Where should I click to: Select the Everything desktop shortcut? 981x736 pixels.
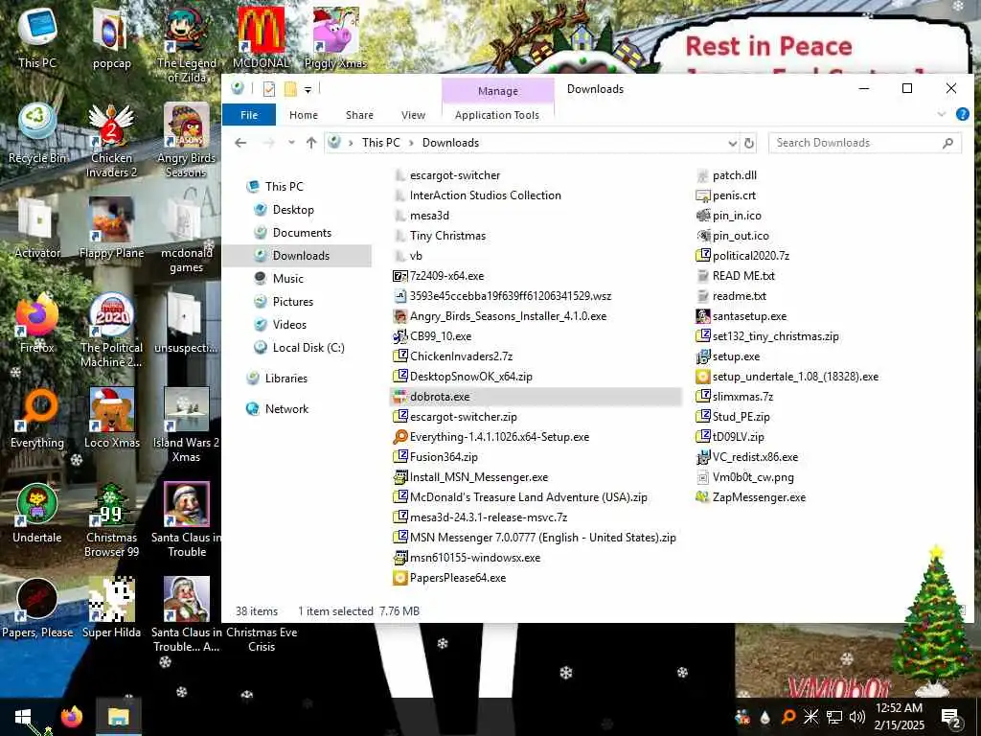point(37,420)
